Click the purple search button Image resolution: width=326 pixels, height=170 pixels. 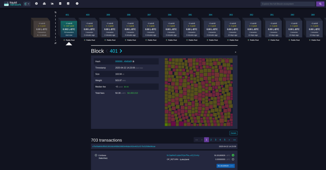coord(320,4)
